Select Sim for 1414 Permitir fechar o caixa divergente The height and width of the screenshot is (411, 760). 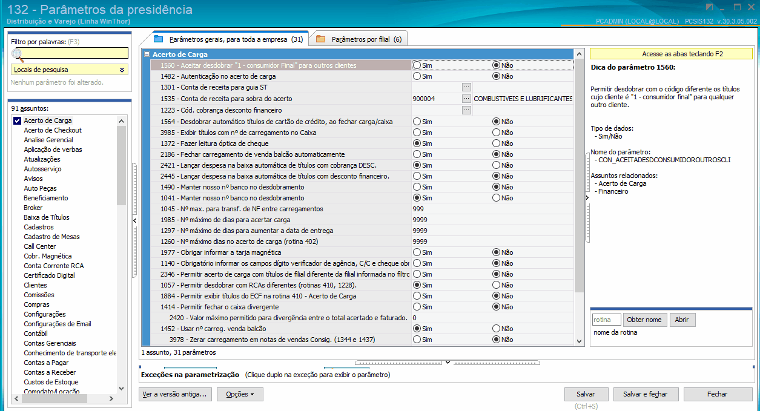point(417,307)
